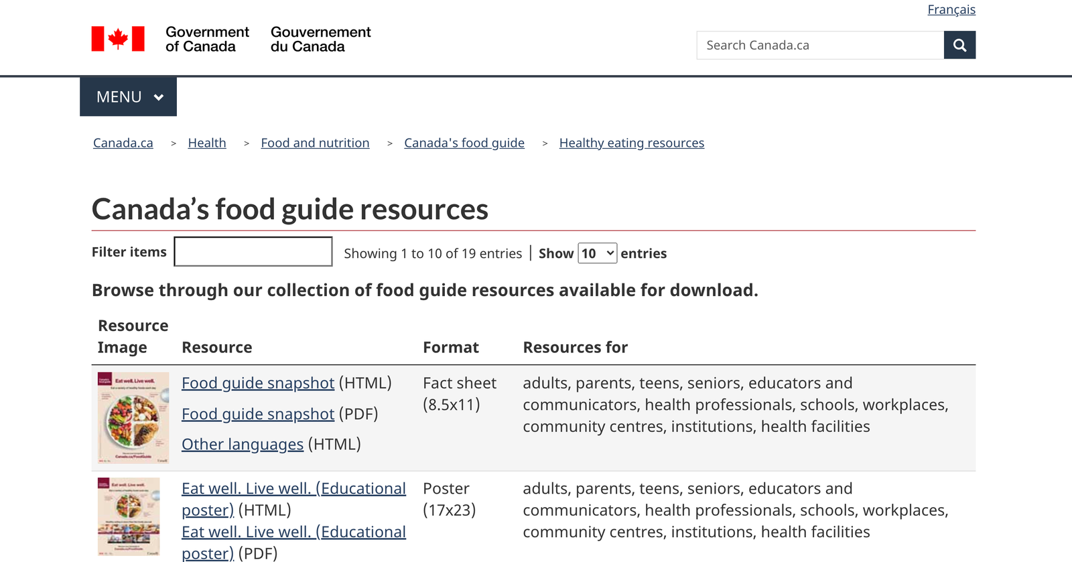Open Eat well. Live well. poster PDF link
Viewport: 1072px width, 562px height.
(x=293, y=533)
